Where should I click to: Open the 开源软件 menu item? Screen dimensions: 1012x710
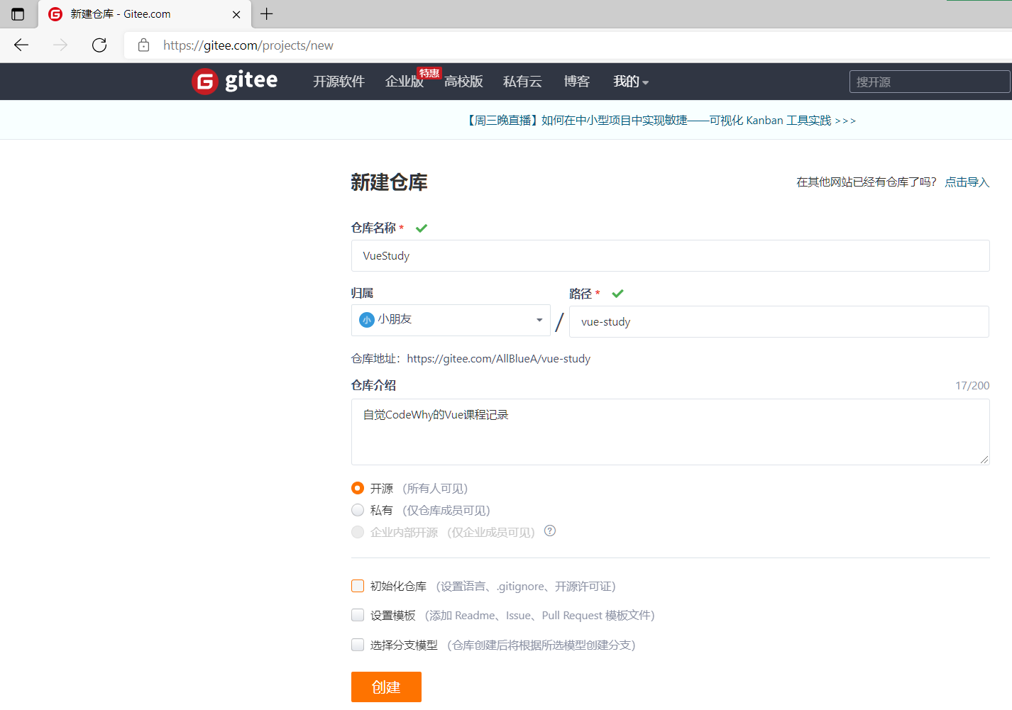339,81
